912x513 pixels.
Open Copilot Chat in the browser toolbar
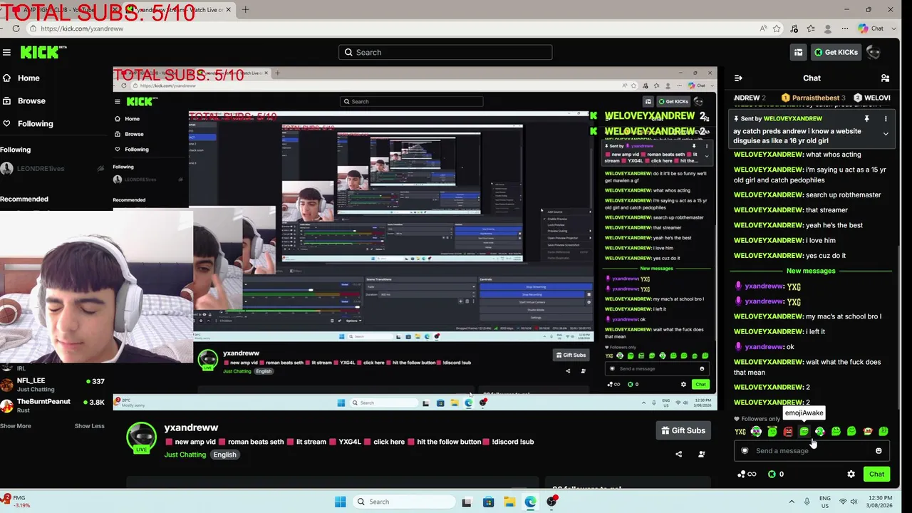pos(871,28)
